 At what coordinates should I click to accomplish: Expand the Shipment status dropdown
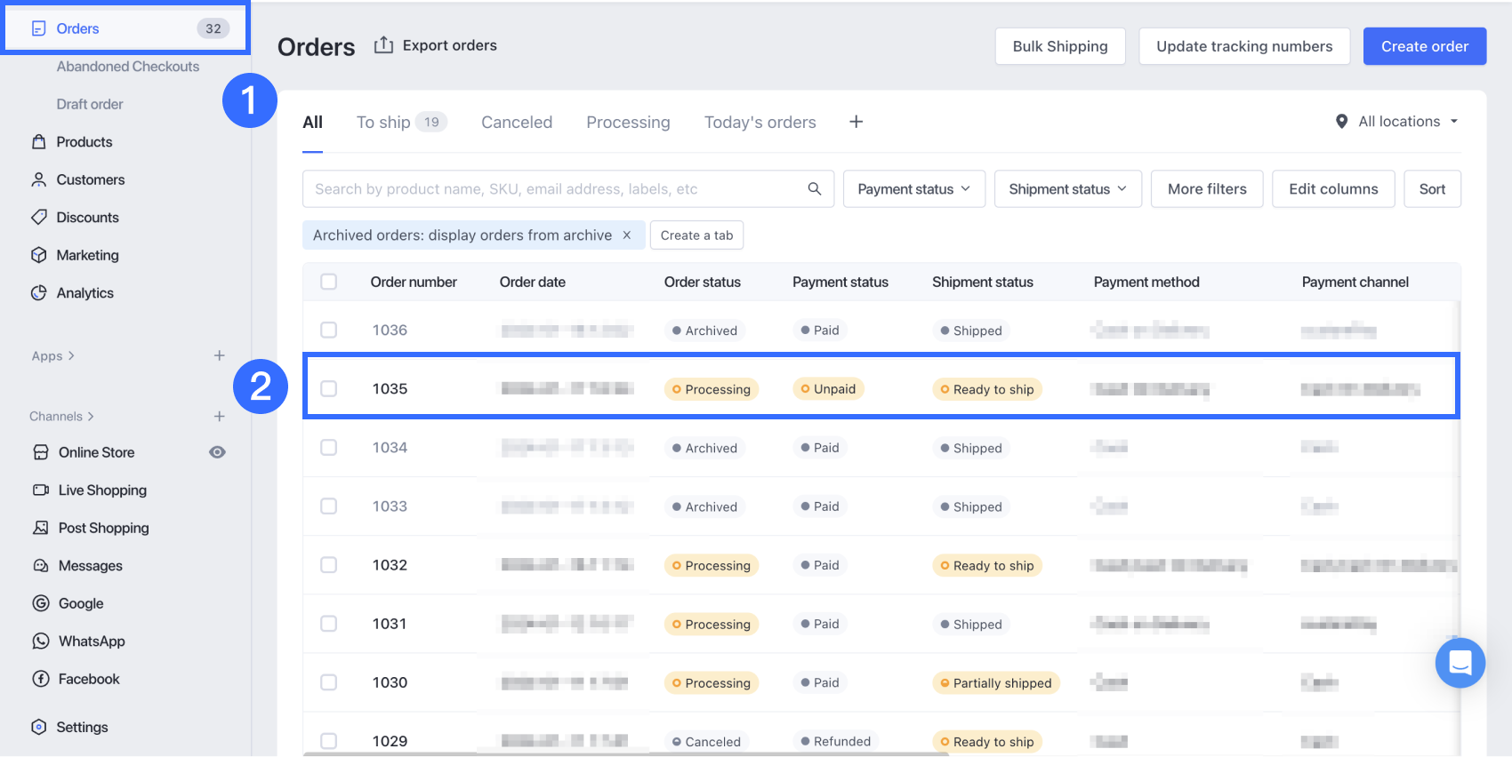click(x=1067, y=189)
